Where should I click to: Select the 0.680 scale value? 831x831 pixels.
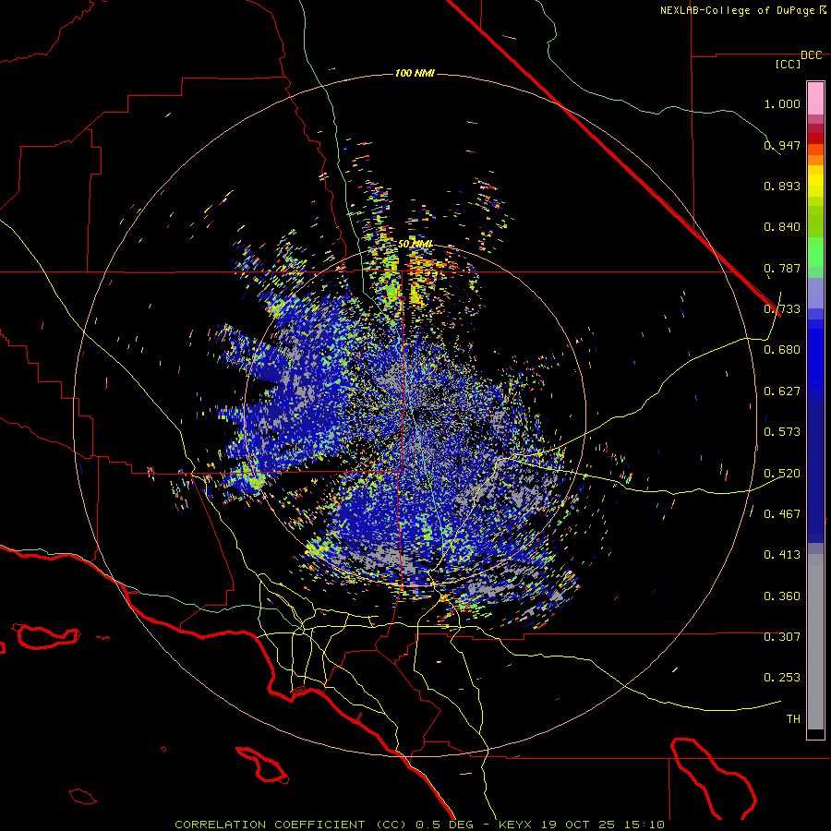pos(782,350)
